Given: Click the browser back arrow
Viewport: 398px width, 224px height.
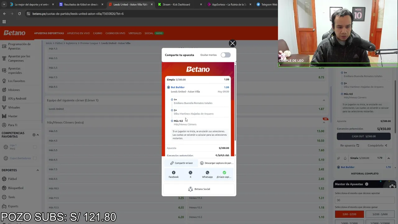Looking at the screenshot, I should (4, 14).
